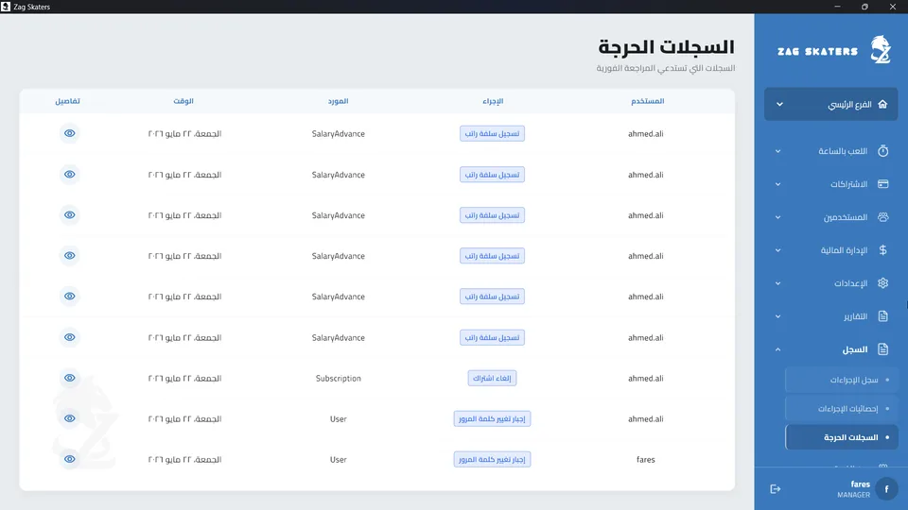Click إجبار تغيير كلمة المرور badge in ahmed.ali row
The image size is (908, 510).
[x=492, y=418]
